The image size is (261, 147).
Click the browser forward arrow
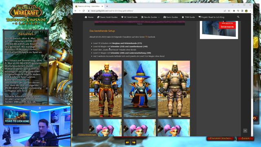click(x=80, y=11)
